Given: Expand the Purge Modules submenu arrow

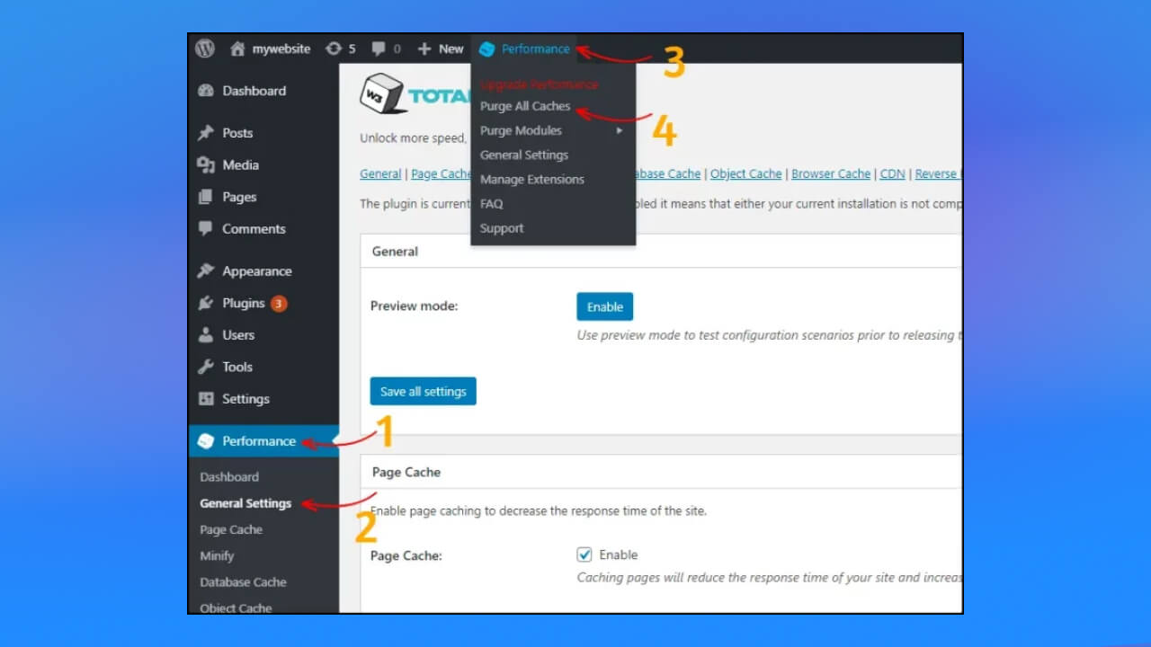Looking at the screenshot, I should pos(619,131).
